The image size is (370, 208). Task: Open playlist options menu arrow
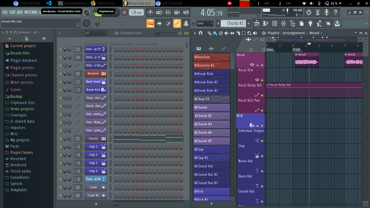[x=195, y=33]
